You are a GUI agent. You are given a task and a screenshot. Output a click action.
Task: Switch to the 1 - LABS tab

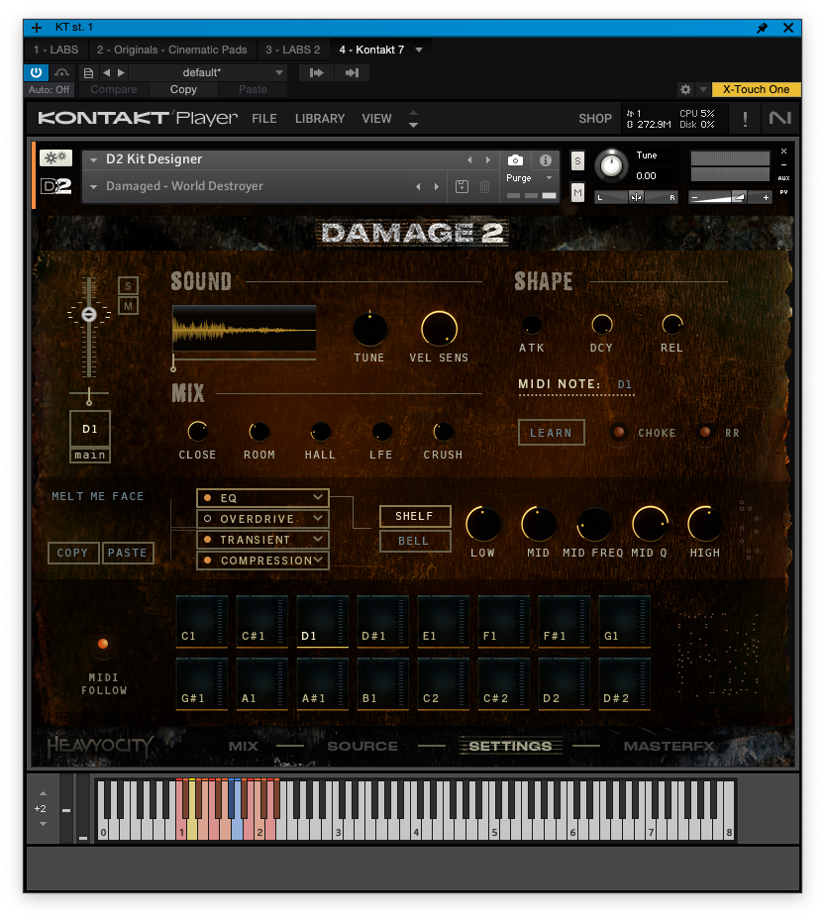(55, 50)
